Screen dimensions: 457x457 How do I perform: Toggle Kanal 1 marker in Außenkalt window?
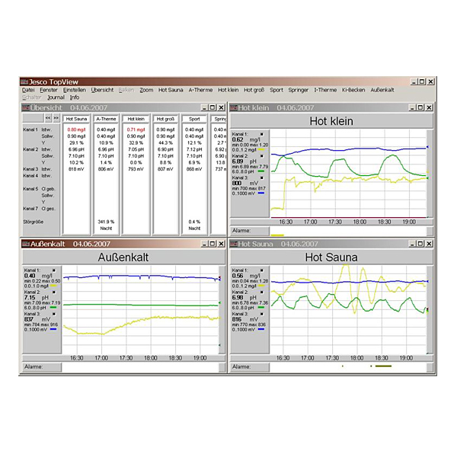54,270
